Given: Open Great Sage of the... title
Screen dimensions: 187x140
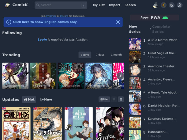Looking at the screenshot, I should [162, 53].
